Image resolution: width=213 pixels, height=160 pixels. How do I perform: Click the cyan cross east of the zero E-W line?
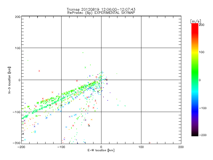pos(118,105)
